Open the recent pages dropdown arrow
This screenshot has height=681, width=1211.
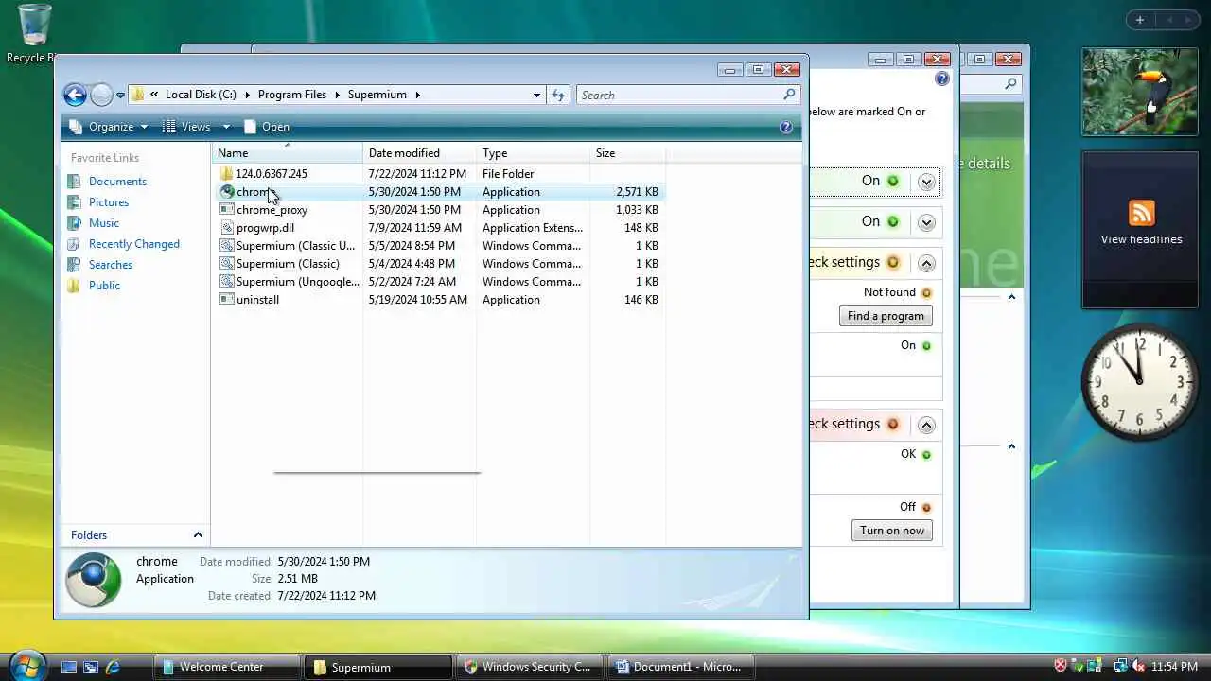[x=120, y=96]
